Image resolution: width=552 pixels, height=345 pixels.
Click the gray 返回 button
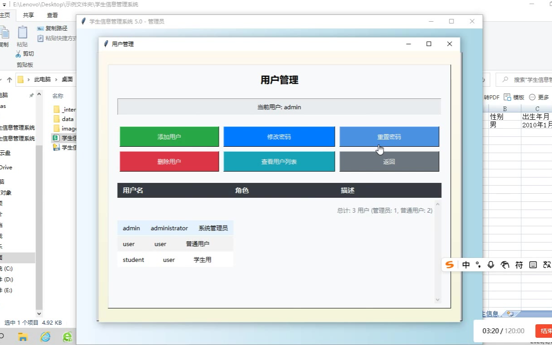[389, 162]
